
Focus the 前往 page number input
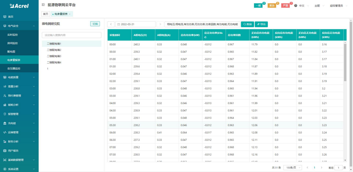pyautogui.click(x=338, y=168)
